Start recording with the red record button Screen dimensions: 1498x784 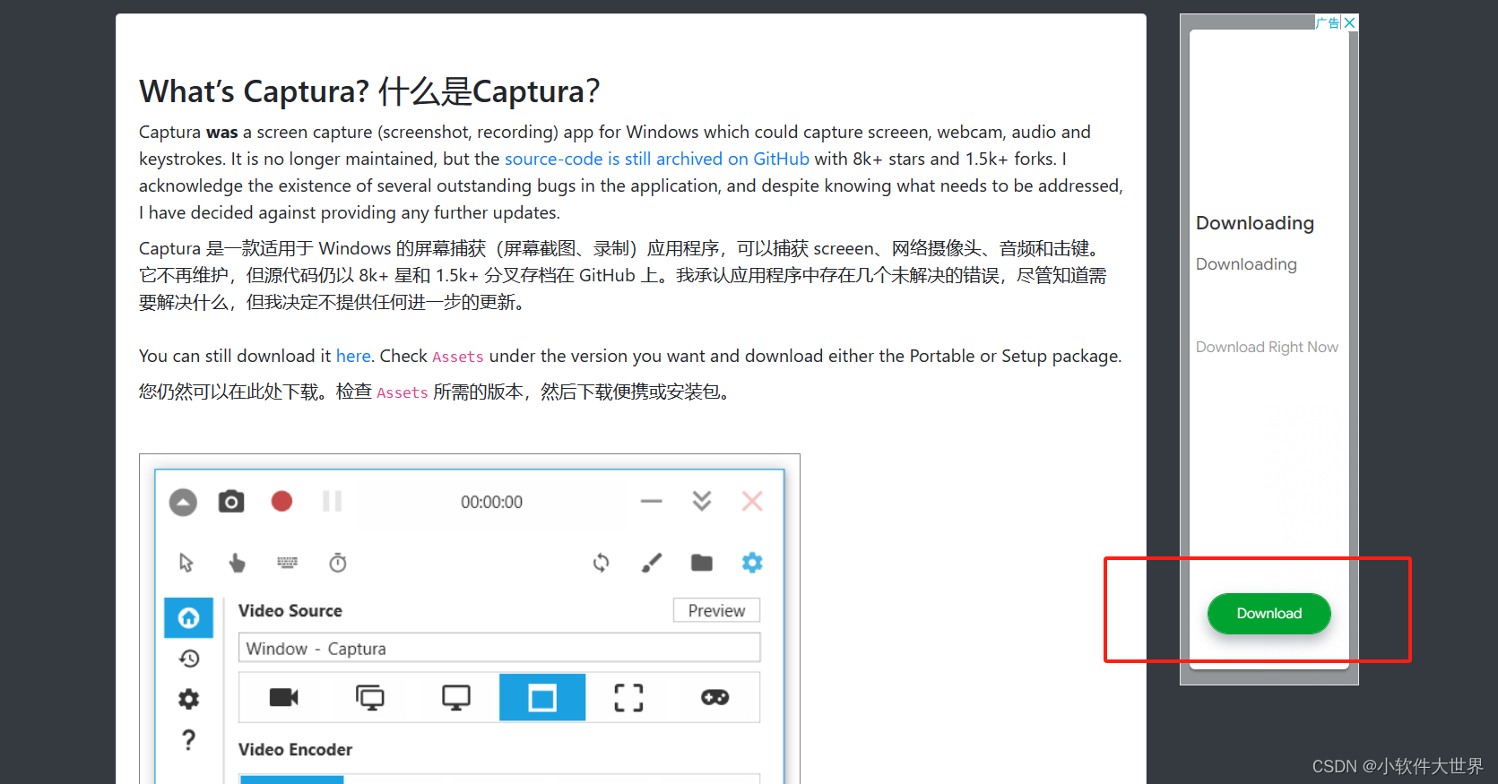click(281, 501)
